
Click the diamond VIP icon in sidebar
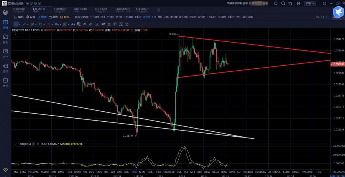pos(5,170)
